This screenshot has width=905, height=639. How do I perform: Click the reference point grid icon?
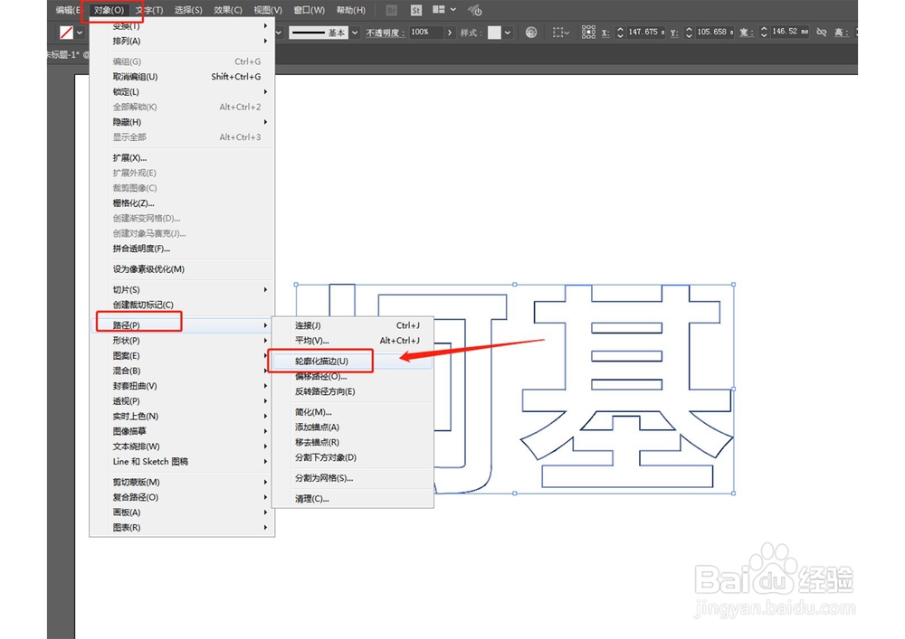tap(588, 32)
